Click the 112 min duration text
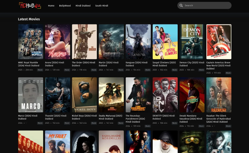The height and width of the screenshot is (153, 249). pos(190,126)
